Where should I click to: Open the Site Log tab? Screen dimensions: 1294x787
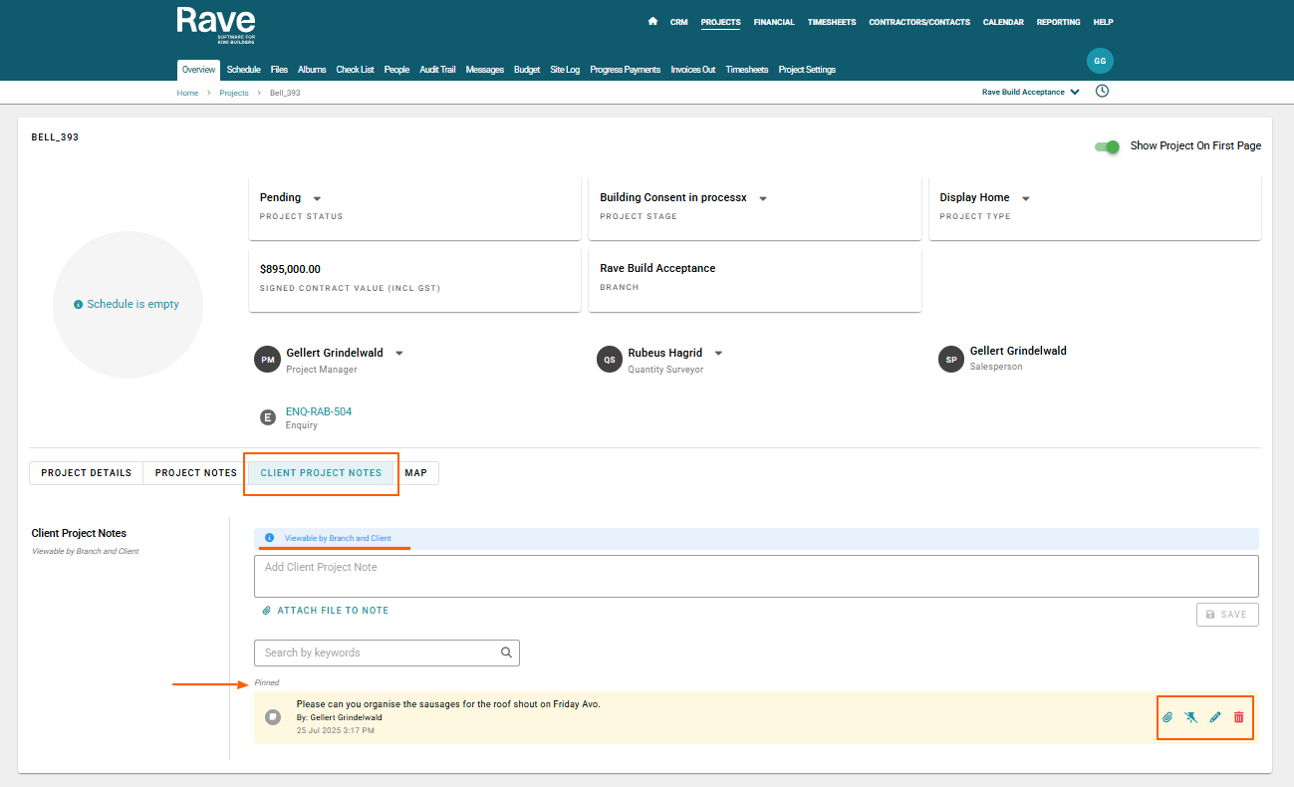coord(565,70)
